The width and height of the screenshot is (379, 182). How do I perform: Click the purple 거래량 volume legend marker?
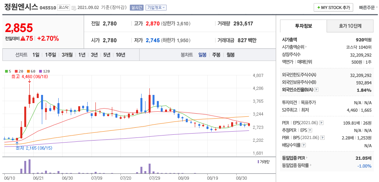[x=259, y=161]
